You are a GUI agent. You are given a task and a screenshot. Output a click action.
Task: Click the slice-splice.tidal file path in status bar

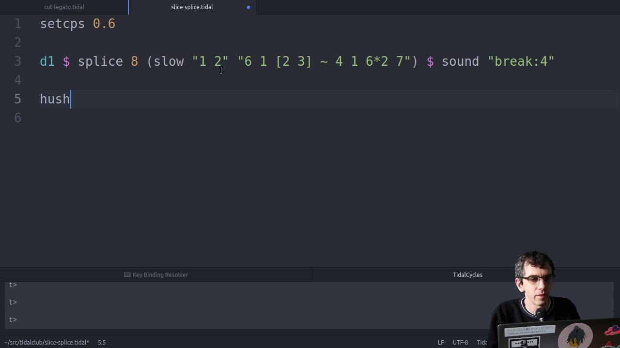click(x=46, y=342)
